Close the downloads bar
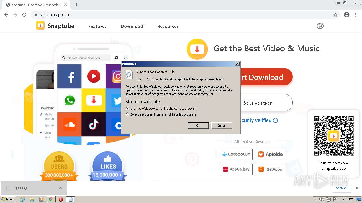The width and height of the screenshot is (362, 203). click(x=357, y=188)
